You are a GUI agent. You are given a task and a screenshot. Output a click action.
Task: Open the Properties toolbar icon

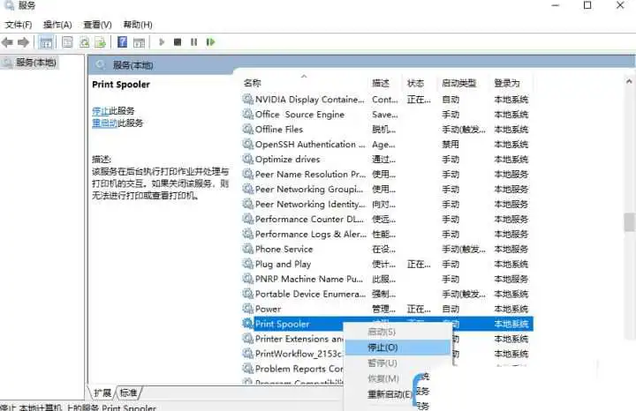pos(67,42)
